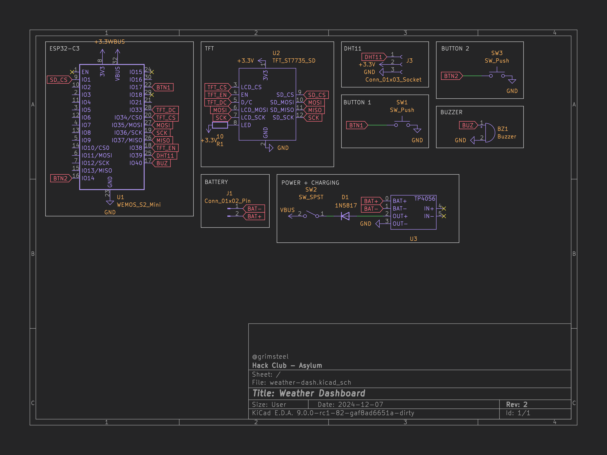Select the BUZ label in BUZZER block

pos(469,125)
